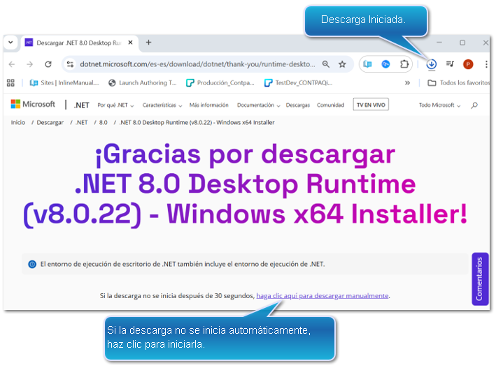This screenshot has width=496, height=391.
Task: Open the Chrome downloads icon
Action: click(x=431, y=64)
